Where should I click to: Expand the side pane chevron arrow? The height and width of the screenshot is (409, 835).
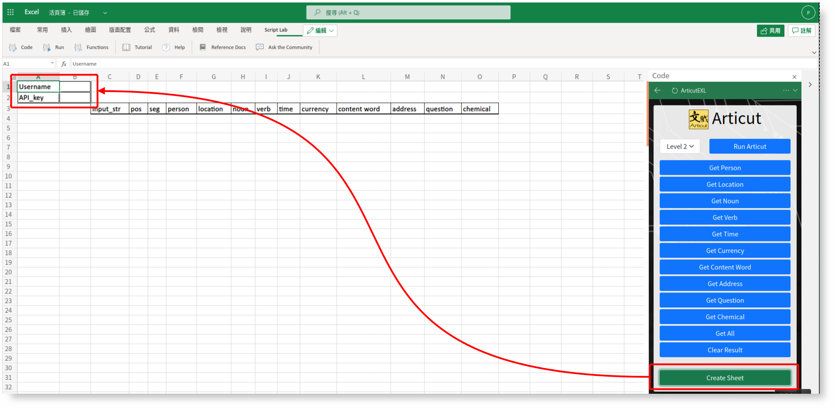[810, 85]
